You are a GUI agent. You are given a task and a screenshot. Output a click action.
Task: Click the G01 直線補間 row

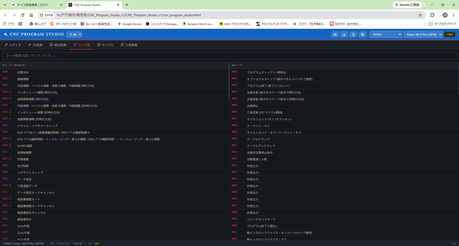tap(115, 79)
